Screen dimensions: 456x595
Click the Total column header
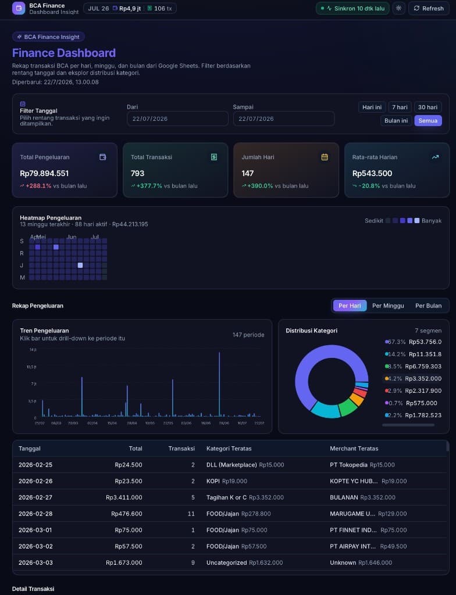click(136, 449)
